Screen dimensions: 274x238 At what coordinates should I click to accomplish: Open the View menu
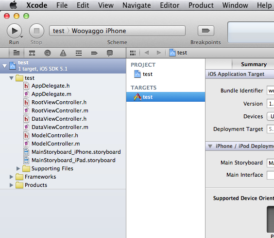(106, 5)
